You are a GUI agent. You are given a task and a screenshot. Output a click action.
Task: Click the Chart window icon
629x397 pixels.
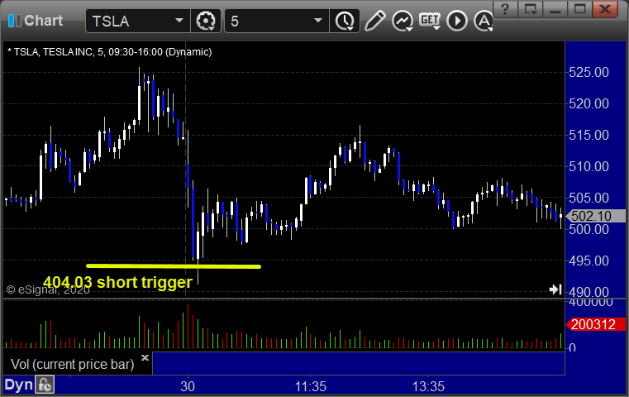14,21
